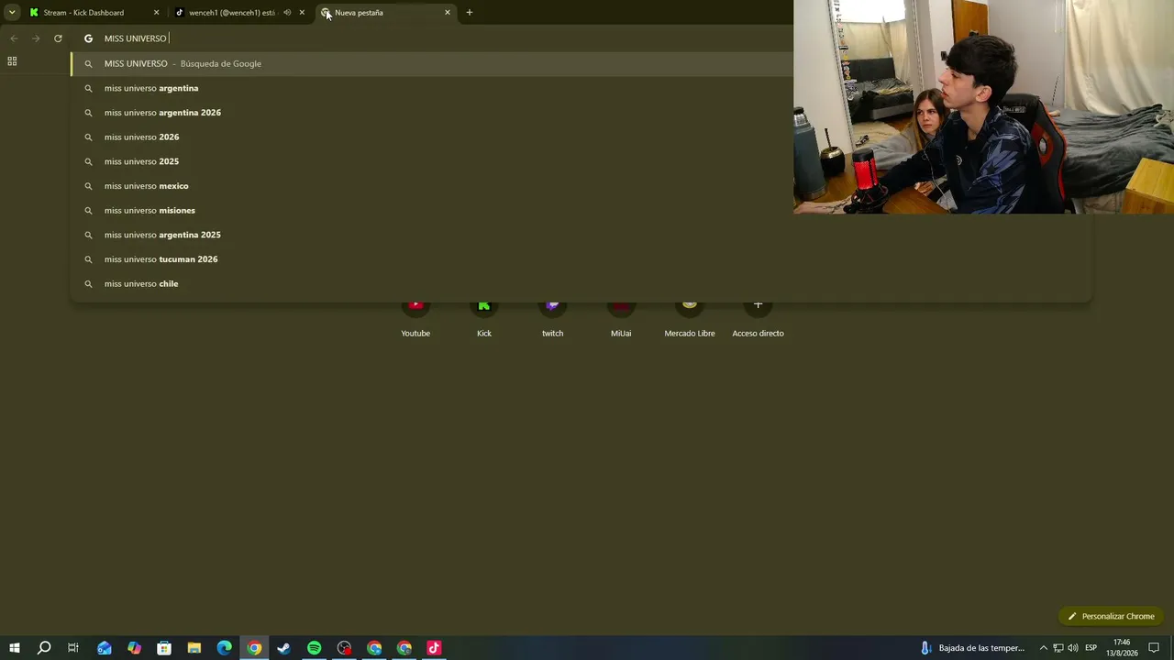Viewport: 1174px width, 660px height.
Task: Choose suggestion 'miss universo argentina 2025'
Action: [x=581, y=235]
